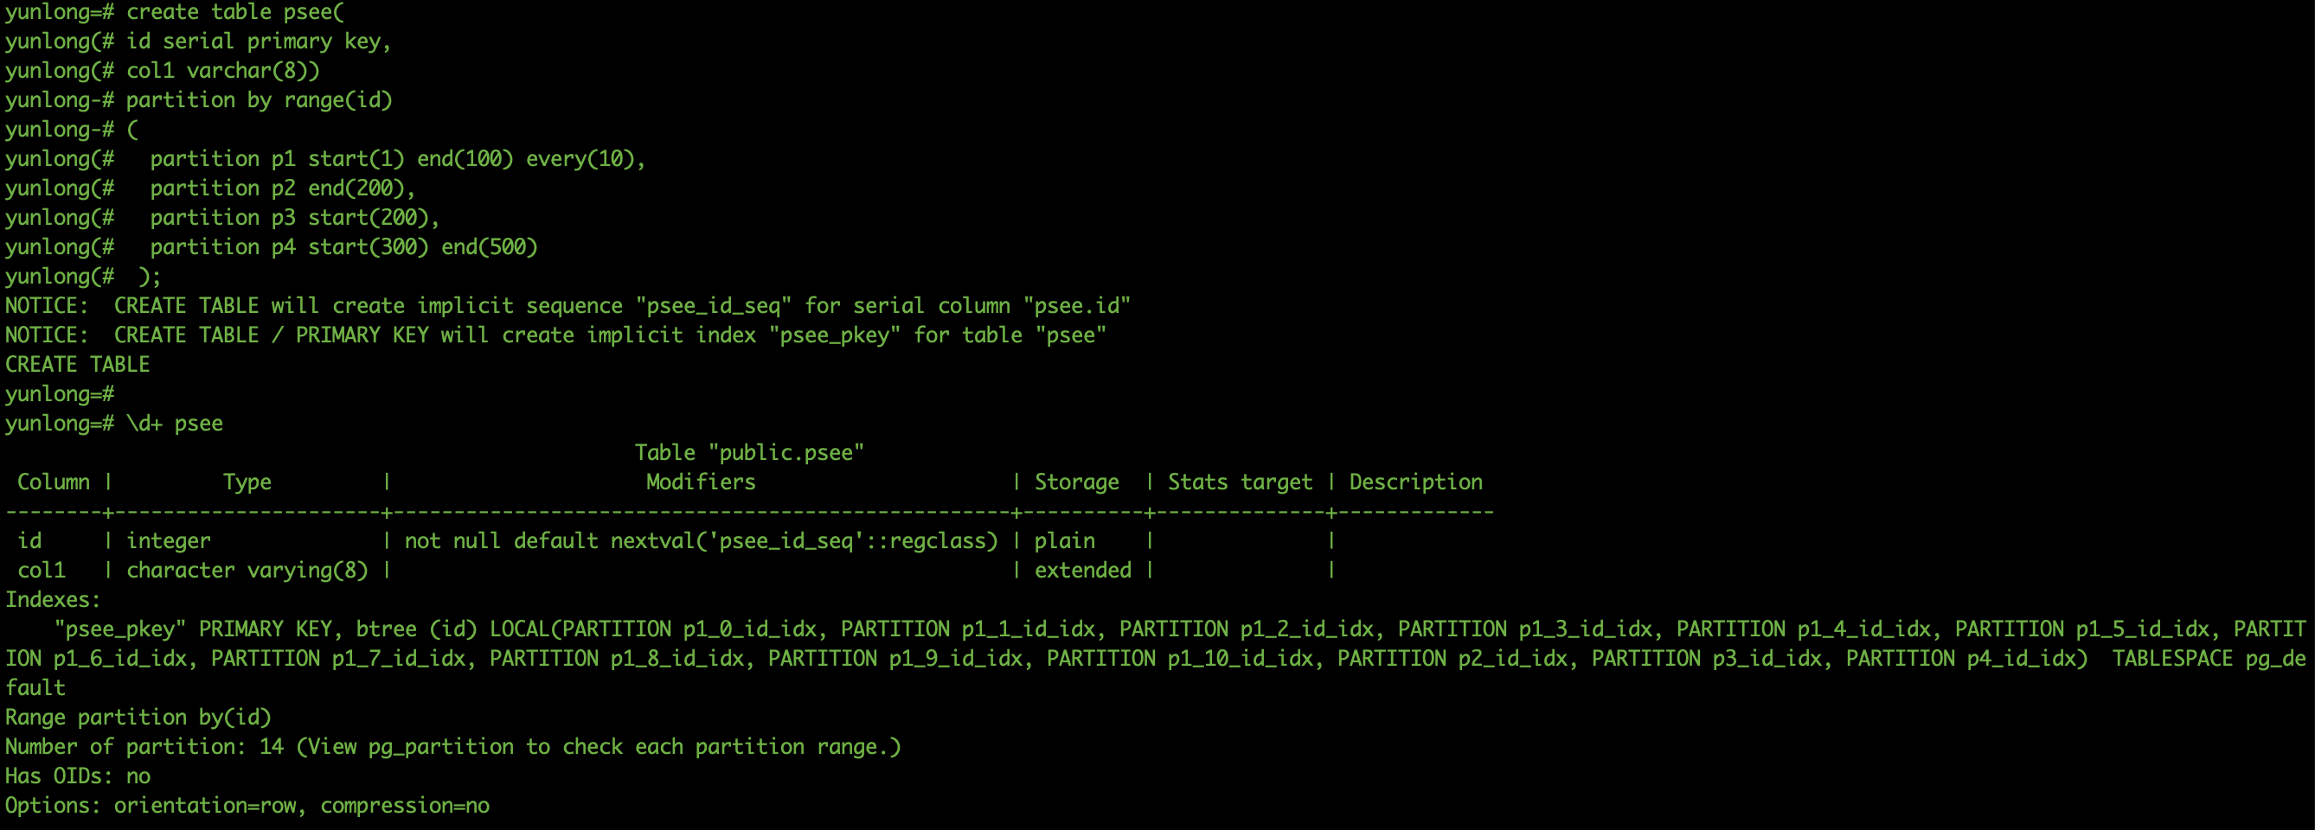Click the "Options: orientation=row, compression=no" line
Screen dimensions: 2315x830
click(247, 806)
